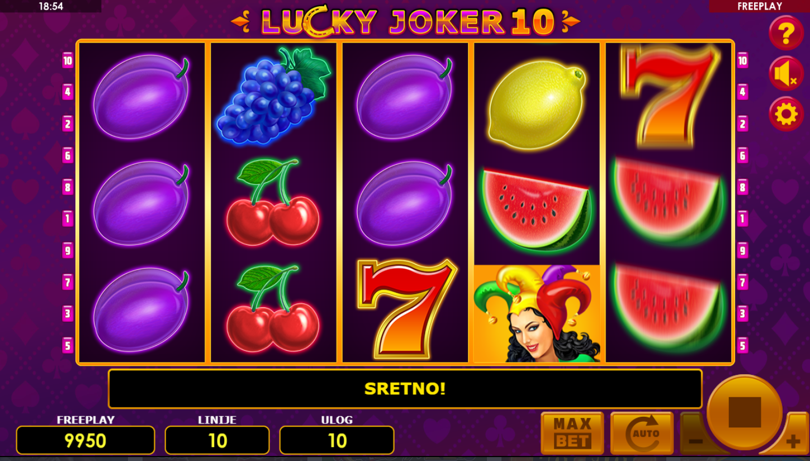This screenshot has height=461, width=810.
Task: Click the blue grapes symbol
Action: click(x=273, y=96)
